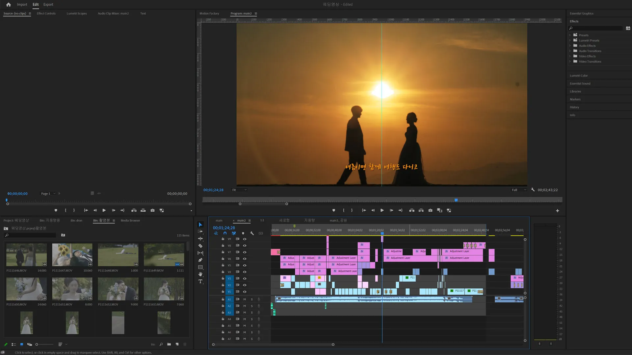The height and width of the screenshot is (355, 632).
Task: Select the Type tool
Action: [200, 282]
